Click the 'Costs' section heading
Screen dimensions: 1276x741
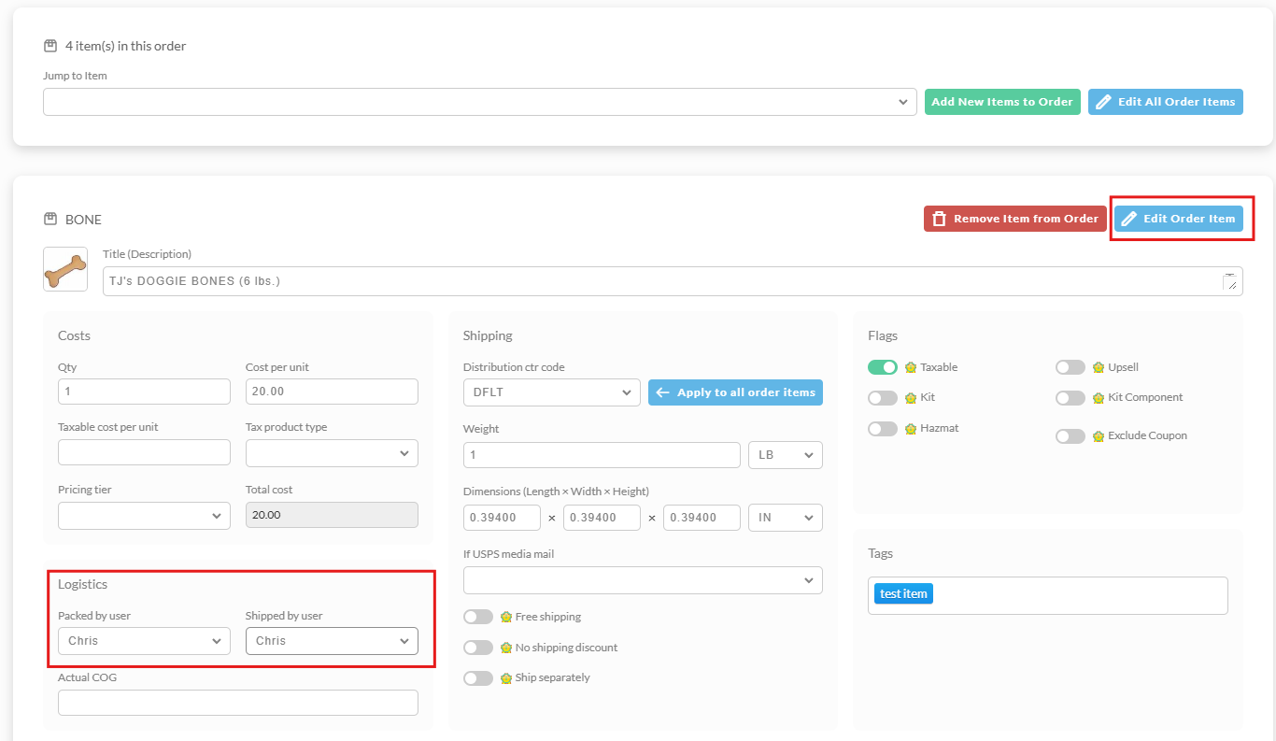[74, 335]
